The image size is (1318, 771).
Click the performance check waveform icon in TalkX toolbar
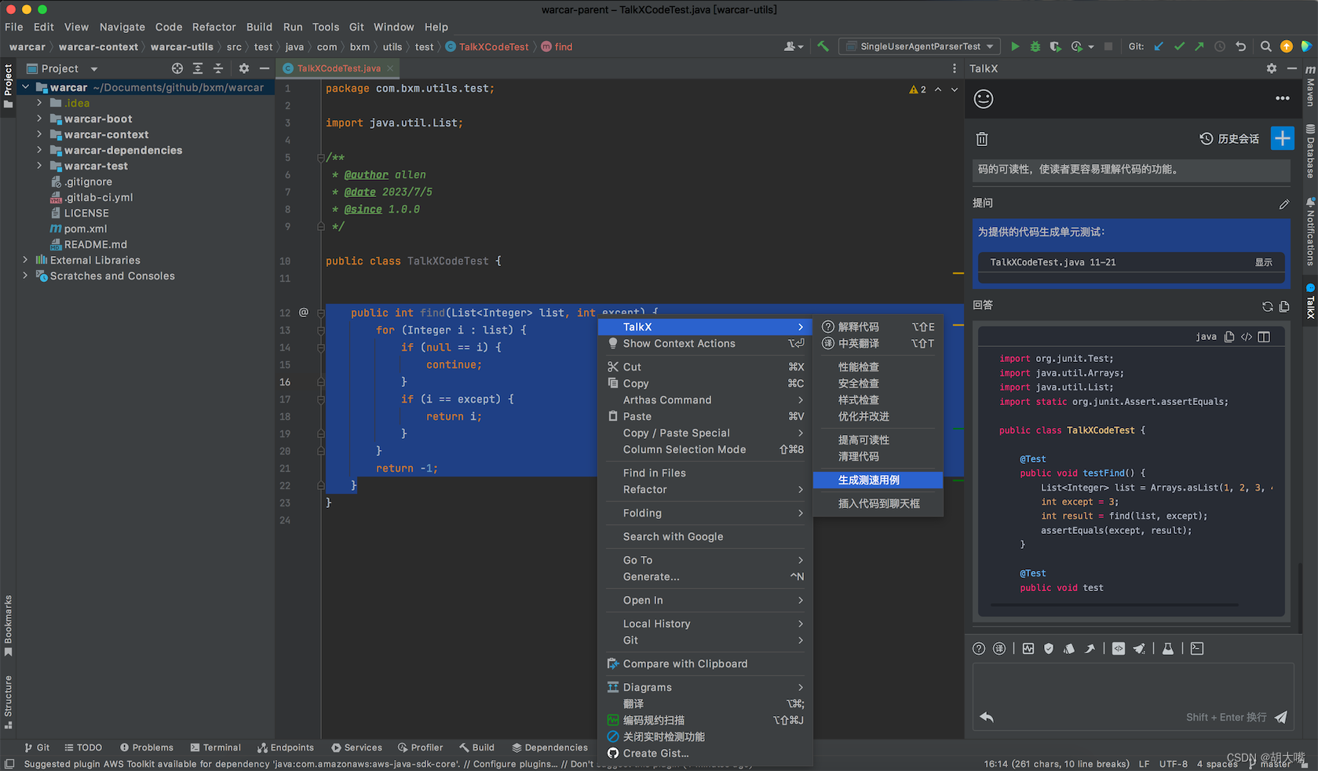click(x=1028, y=649)
